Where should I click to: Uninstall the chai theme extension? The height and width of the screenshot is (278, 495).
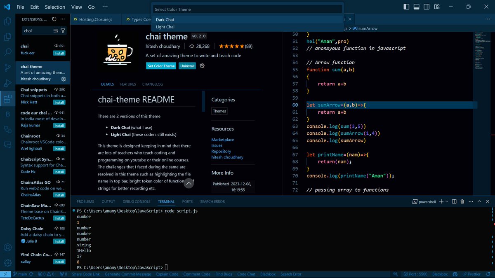[x=187, y=66]
